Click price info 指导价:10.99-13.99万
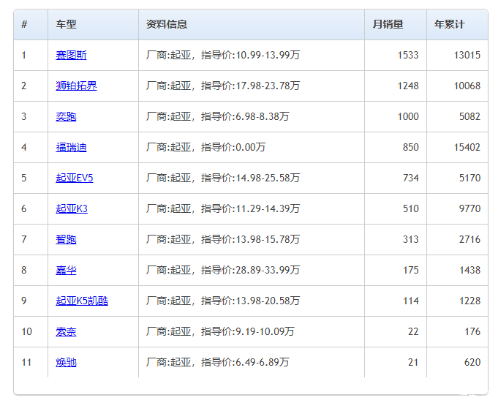 point(250,56)
